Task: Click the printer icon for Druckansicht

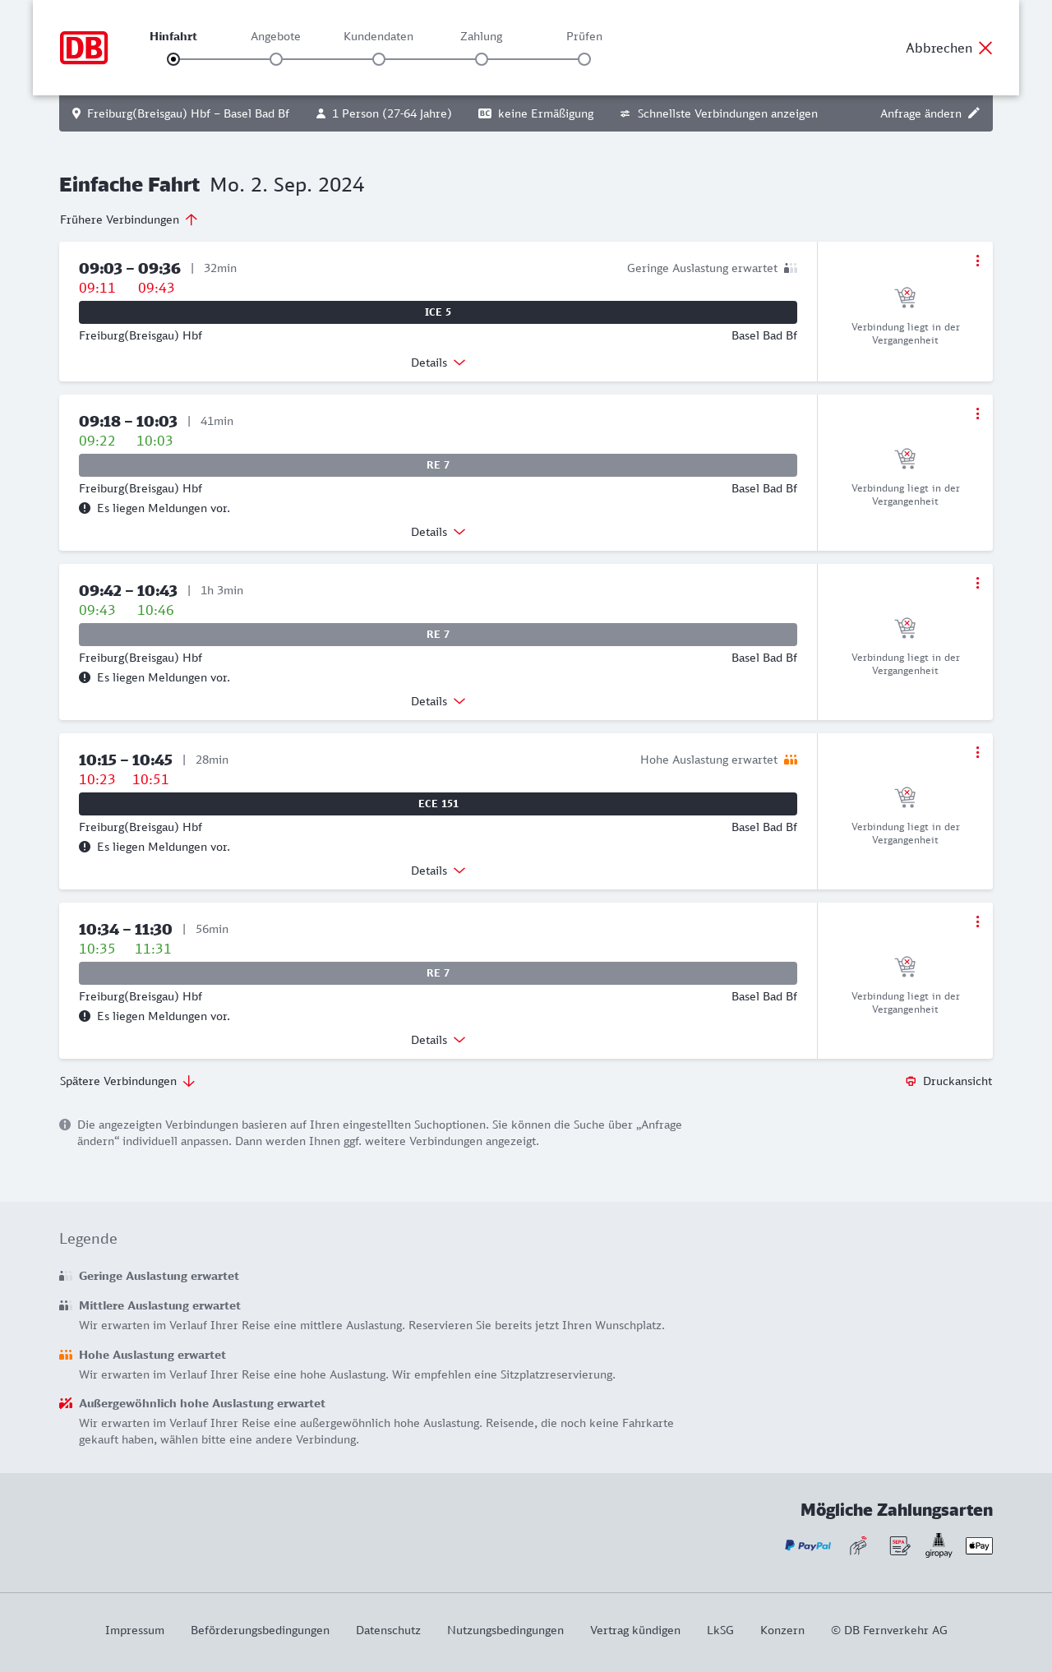Action: pos(911,1081)
